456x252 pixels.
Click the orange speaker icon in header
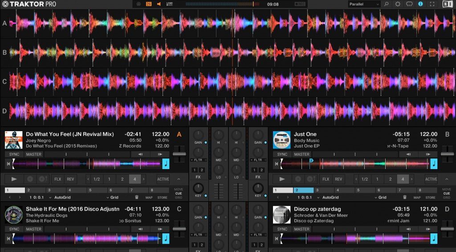159,4
